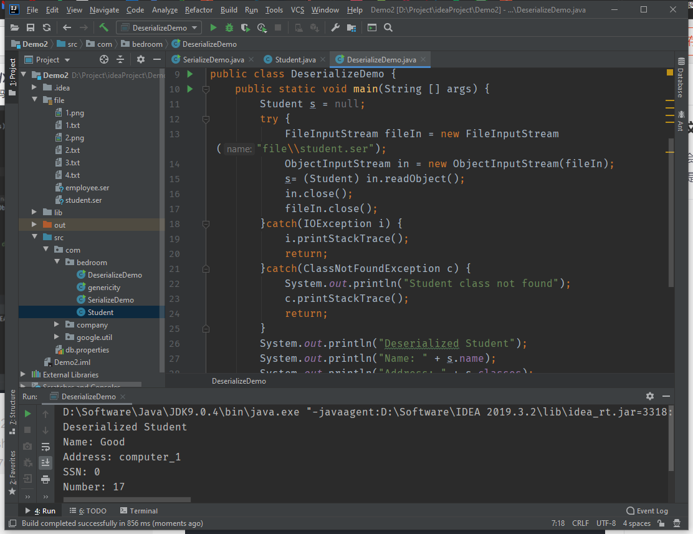The height and width of the screenshot is (534, 693).
Task: Select employee.ser in the file tree
Action: point(87,188)
